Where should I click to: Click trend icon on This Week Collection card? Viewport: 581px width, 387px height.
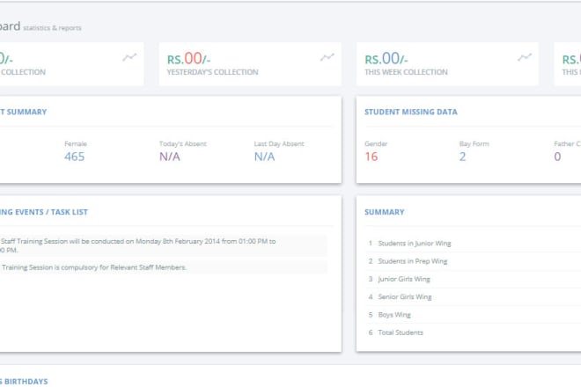525,57
